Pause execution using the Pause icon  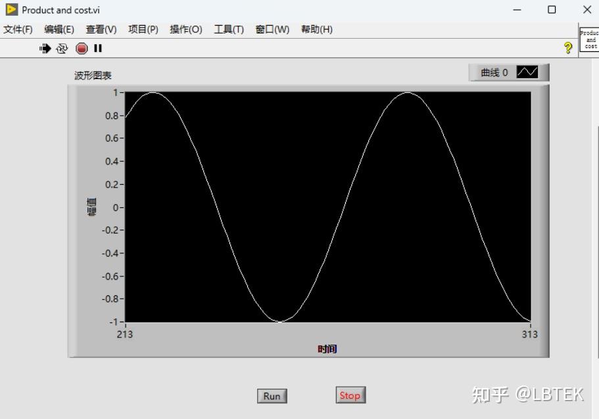point(97,48)
